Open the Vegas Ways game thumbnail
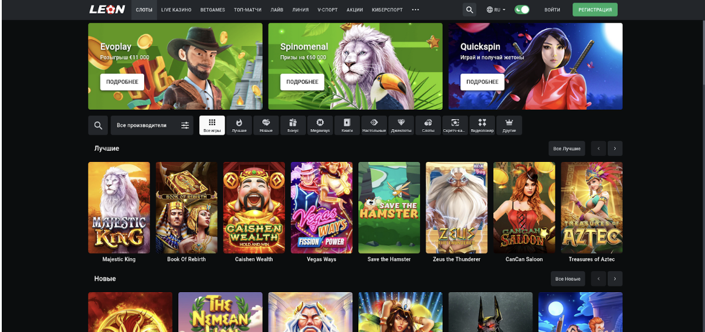 [321, 208]
